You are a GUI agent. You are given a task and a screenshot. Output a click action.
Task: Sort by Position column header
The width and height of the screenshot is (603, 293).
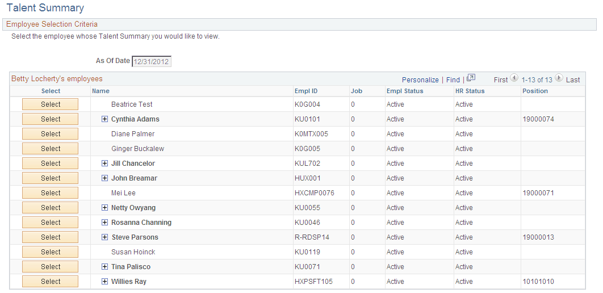(535, 91)
